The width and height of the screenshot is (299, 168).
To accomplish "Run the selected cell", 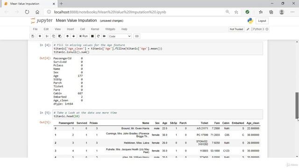I will (x=84, y=36).
